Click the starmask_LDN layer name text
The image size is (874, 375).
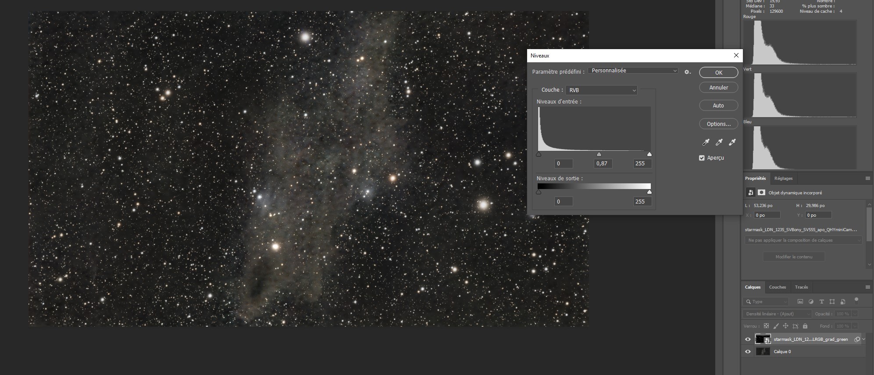[811, 339]
